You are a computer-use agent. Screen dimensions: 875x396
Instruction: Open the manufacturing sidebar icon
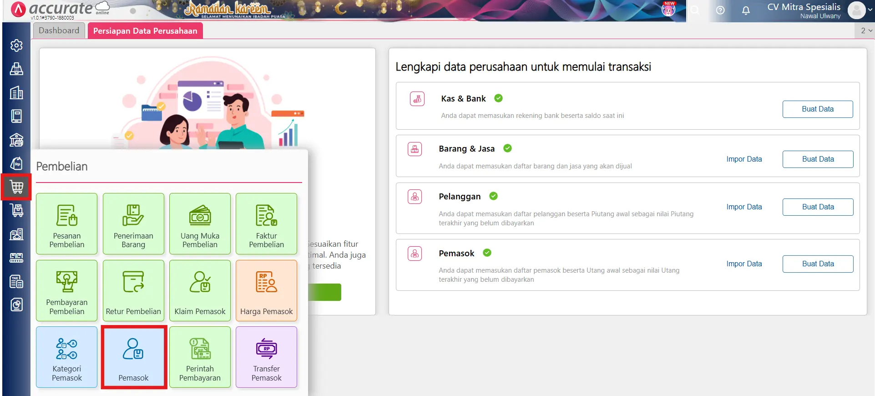point(16,258)
